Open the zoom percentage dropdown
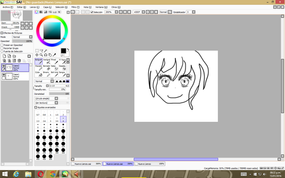 [x=117, y=12]
